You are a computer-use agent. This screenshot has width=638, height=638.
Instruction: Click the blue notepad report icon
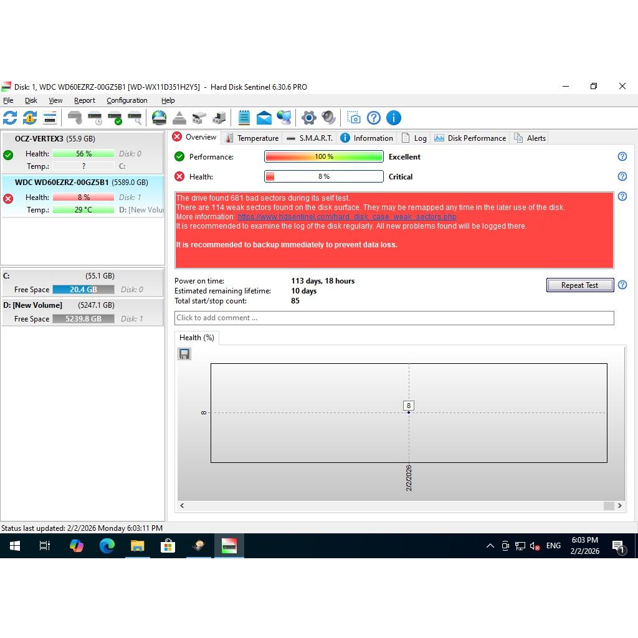tap(244, 118)
